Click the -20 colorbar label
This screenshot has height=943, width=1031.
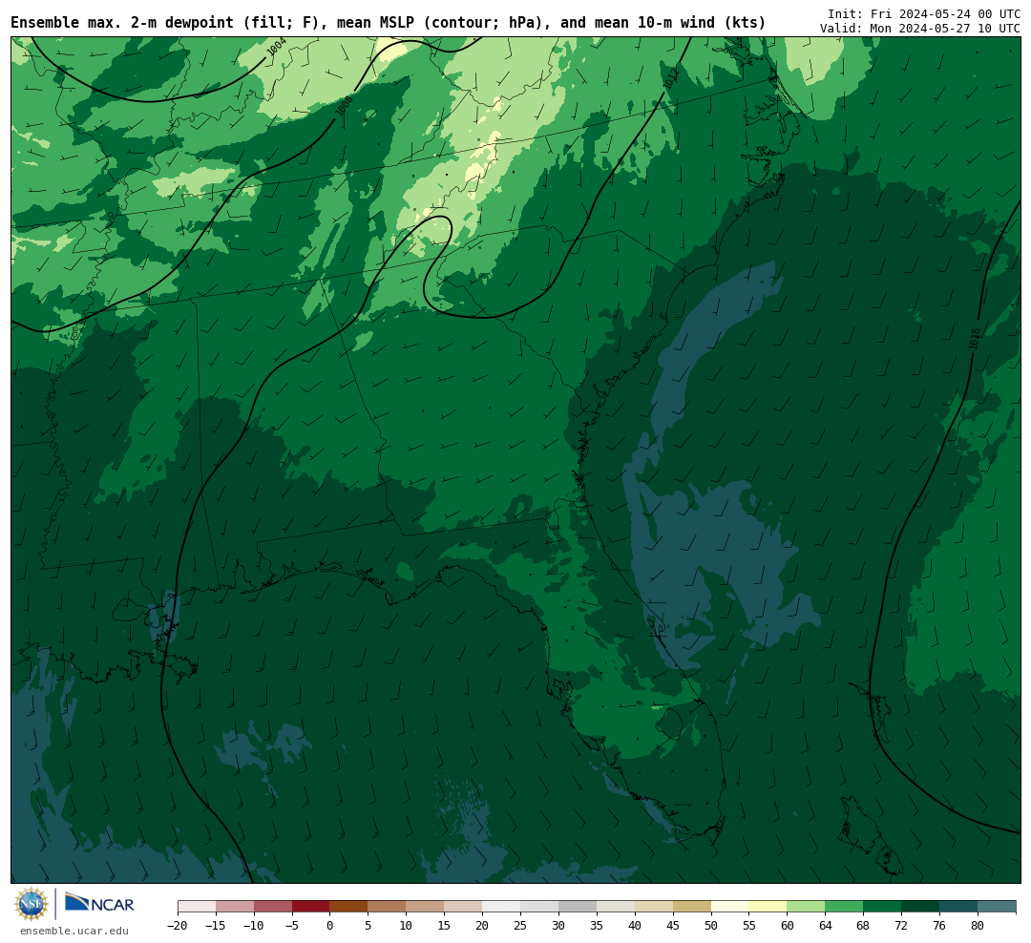click(178, 926)
